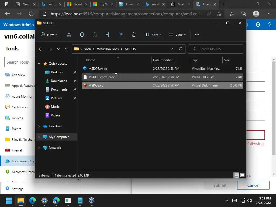Open Settings at bottom of Admin Center sidebar
This screenshot has height=207, width=276.
pyautogui.click(x=18, y=189)
